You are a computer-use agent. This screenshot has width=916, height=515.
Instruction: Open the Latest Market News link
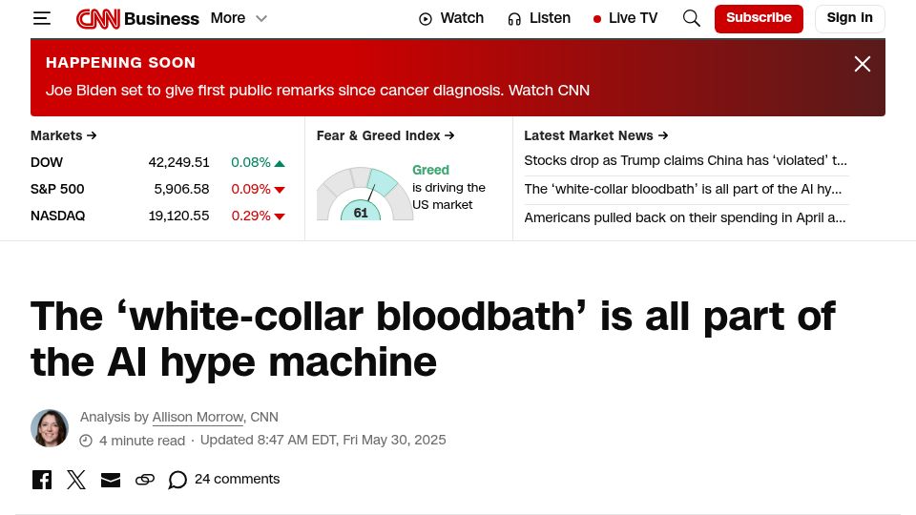[x=595, y=135]
